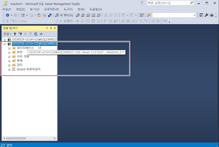
Task: Click the notifications filter flag icon
Action: (x=142, y=3)
